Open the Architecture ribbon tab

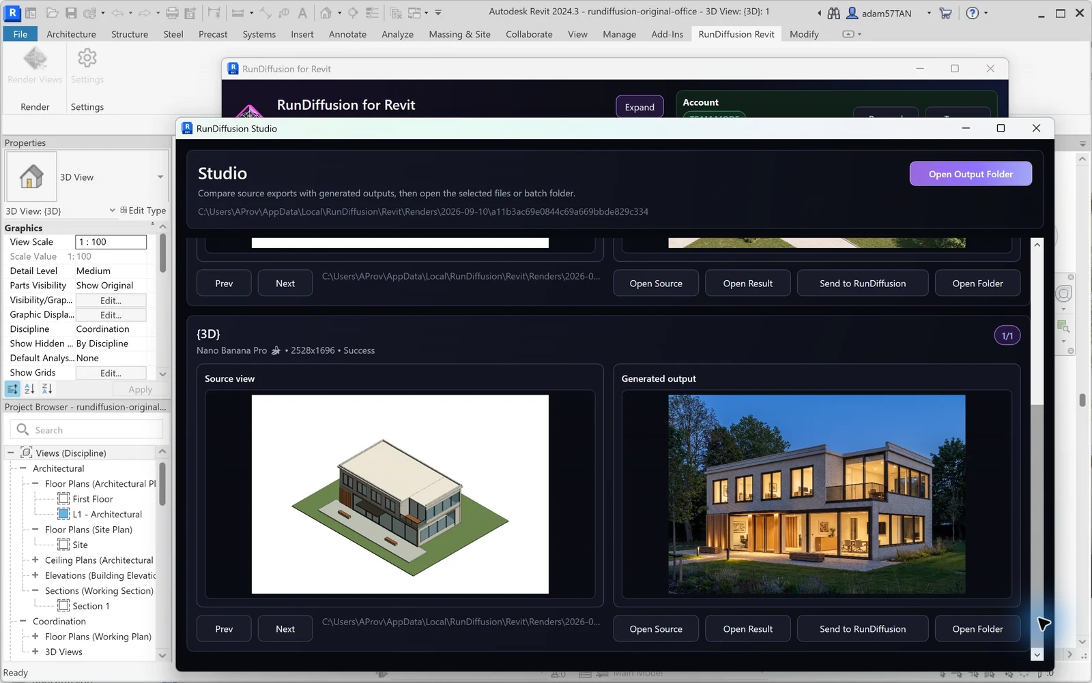(71, 34)
